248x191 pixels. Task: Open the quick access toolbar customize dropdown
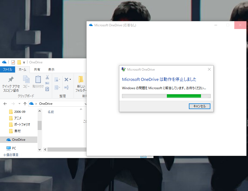(x=24, y=62)
